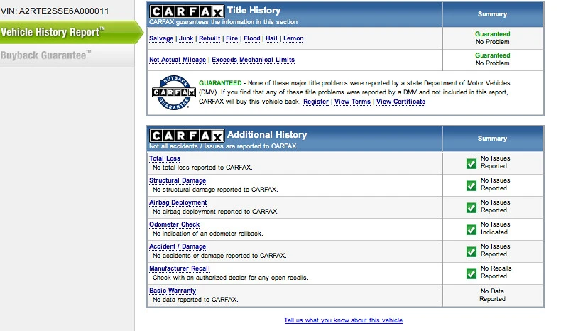Click green checkmark for Manufacturer Recall

(x=472, y=273)
